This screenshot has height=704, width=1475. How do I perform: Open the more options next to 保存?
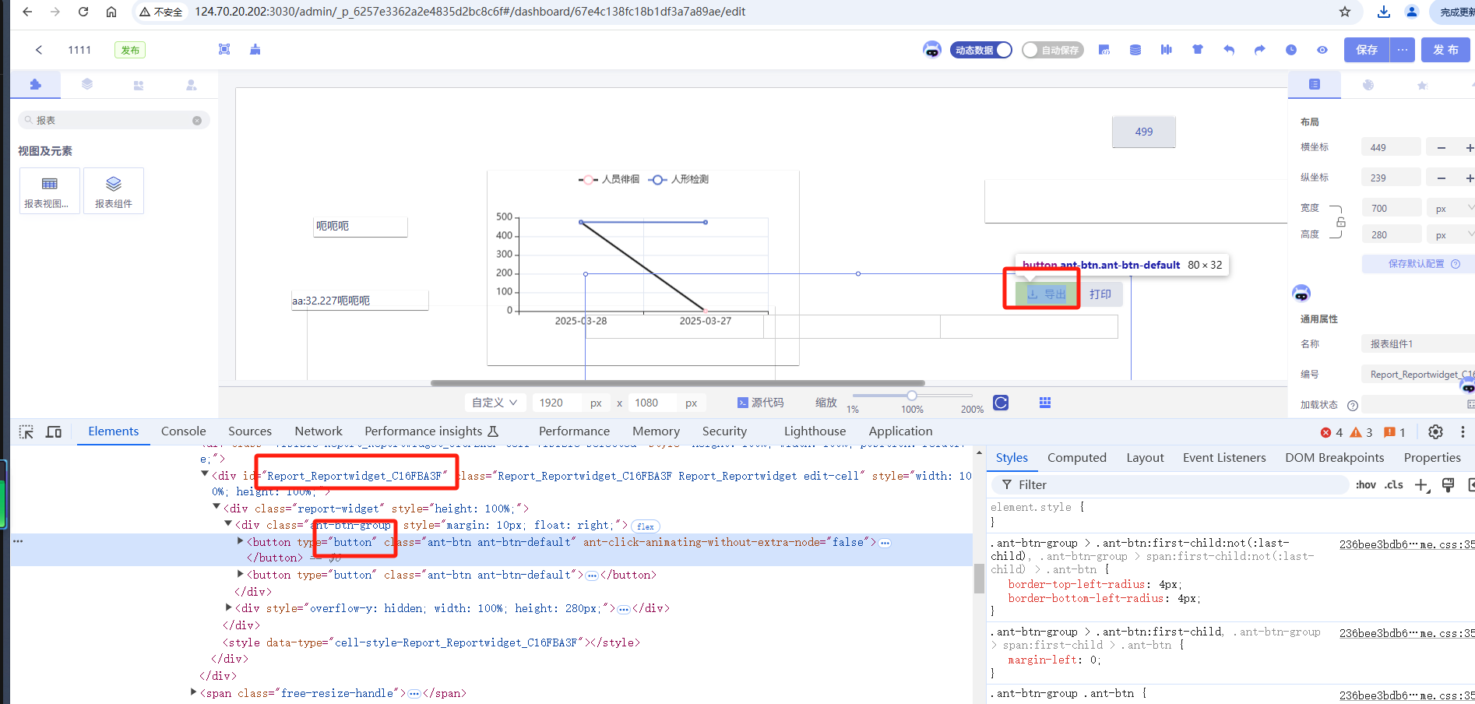click(x=1403, y=50)
